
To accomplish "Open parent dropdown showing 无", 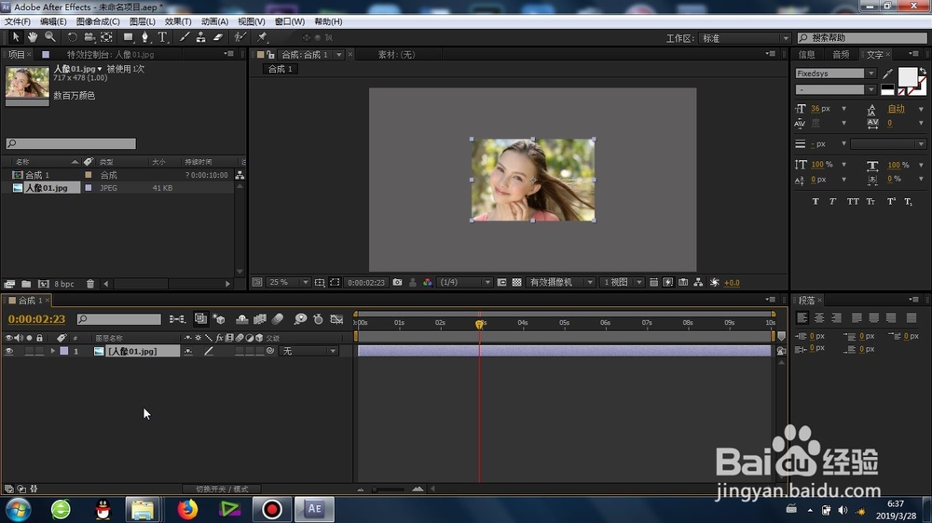I will pyautogui.click(x=308, y=352).
